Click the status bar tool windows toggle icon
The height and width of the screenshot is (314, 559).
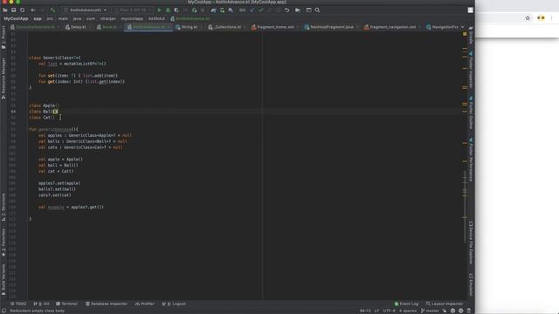pyautogui.click(x=3, y=311)
